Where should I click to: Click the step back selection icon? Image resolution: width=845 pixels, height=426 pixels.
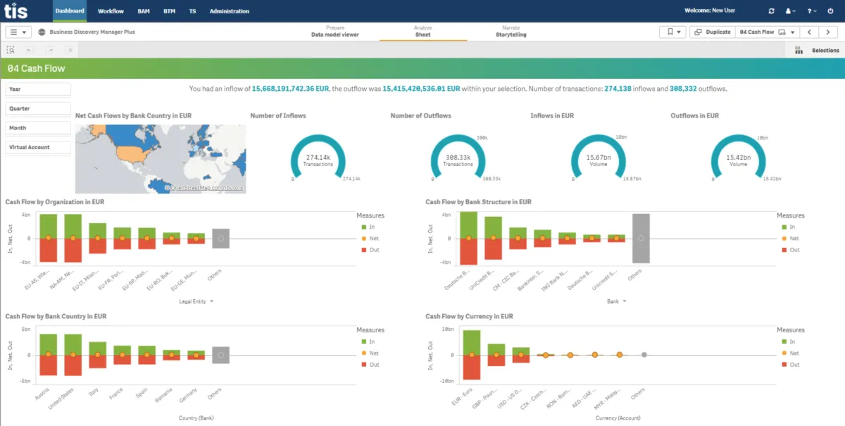(30, 50)
